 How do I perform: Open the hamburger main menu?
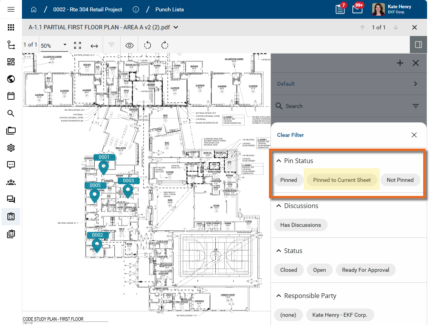click(x=11, y=9)
